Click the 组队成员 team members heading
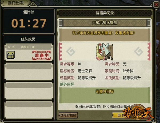 click(28, 39)
